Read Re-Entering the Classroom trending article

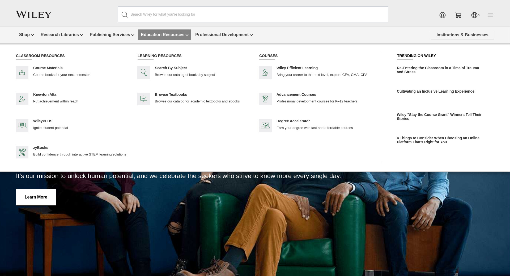[x=438, y=70]
